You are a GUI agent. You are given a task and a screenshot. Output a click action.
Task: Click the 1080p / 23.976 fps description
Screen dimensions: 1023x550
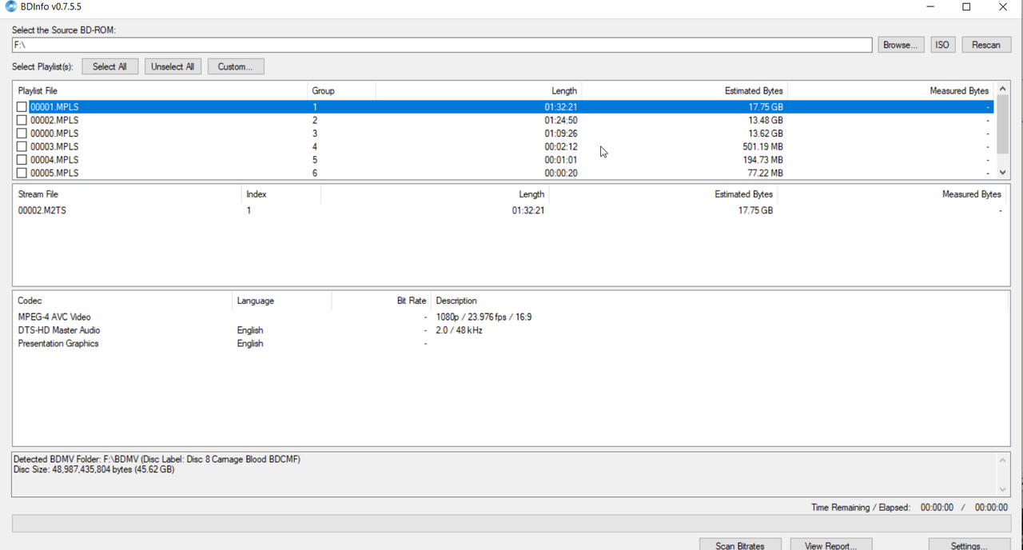click(484, 317)
